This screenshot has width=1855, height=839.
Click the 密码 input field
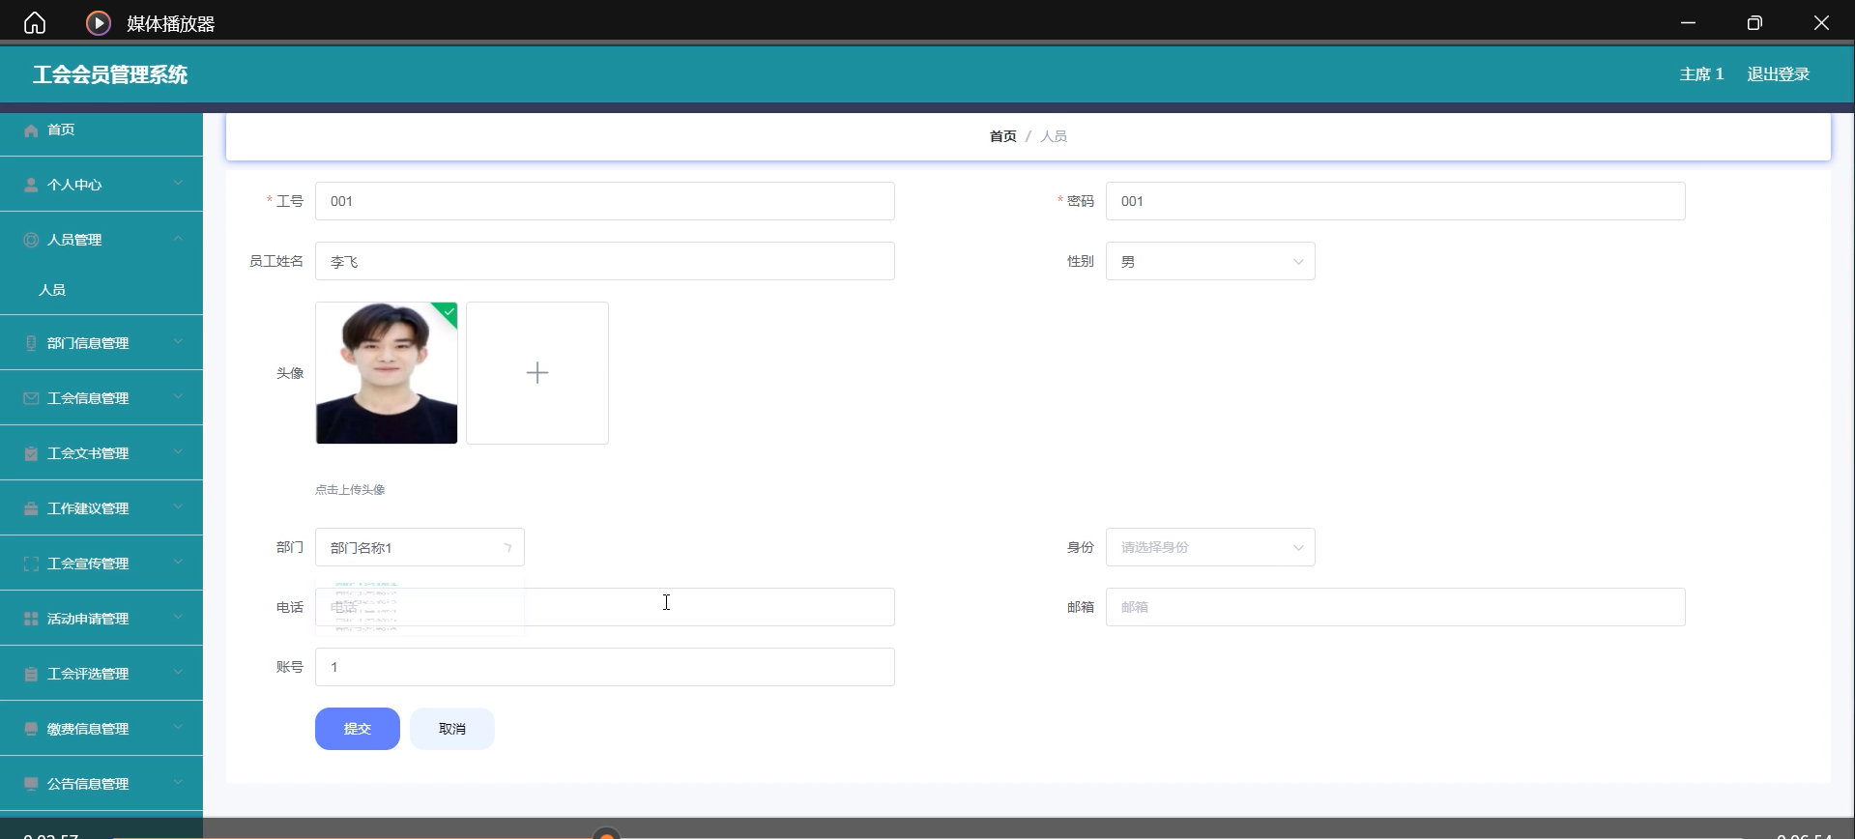pos(1396,201)
